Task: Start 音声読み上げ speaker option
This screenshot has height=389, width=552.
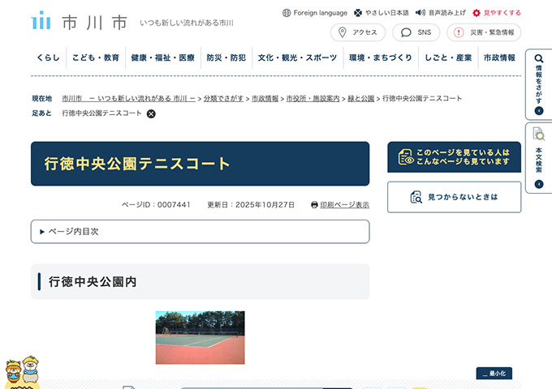Action: 441,13
